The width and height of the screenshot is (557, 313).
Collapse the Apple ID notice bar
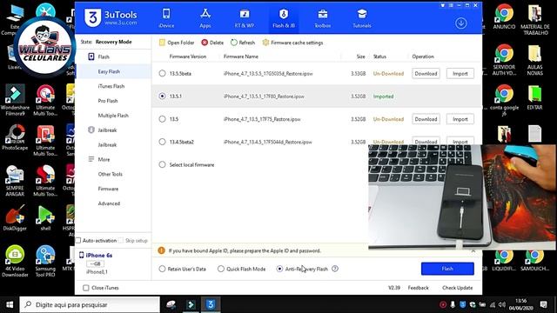tap(473, 251)
